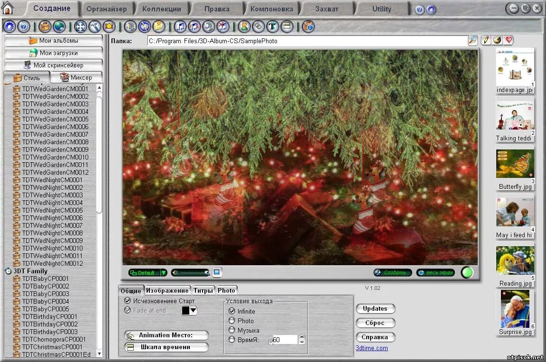Open the Мои альбомы button
This screenshot has width=546, height=362.
(54, 40)
